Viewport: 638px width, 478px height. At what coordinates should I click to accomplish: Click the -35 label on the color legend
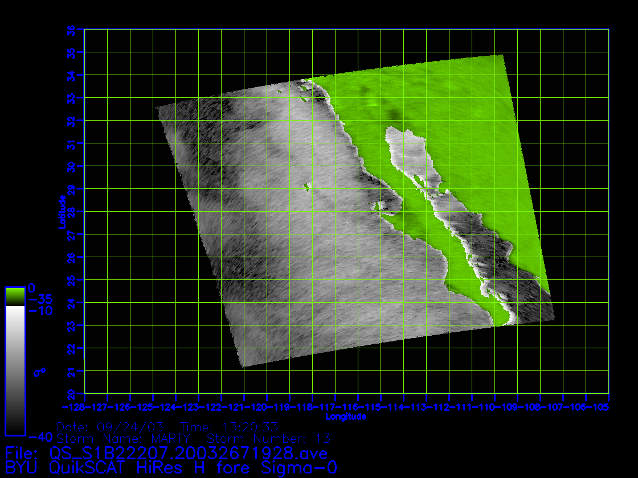(x=40, y=299)
